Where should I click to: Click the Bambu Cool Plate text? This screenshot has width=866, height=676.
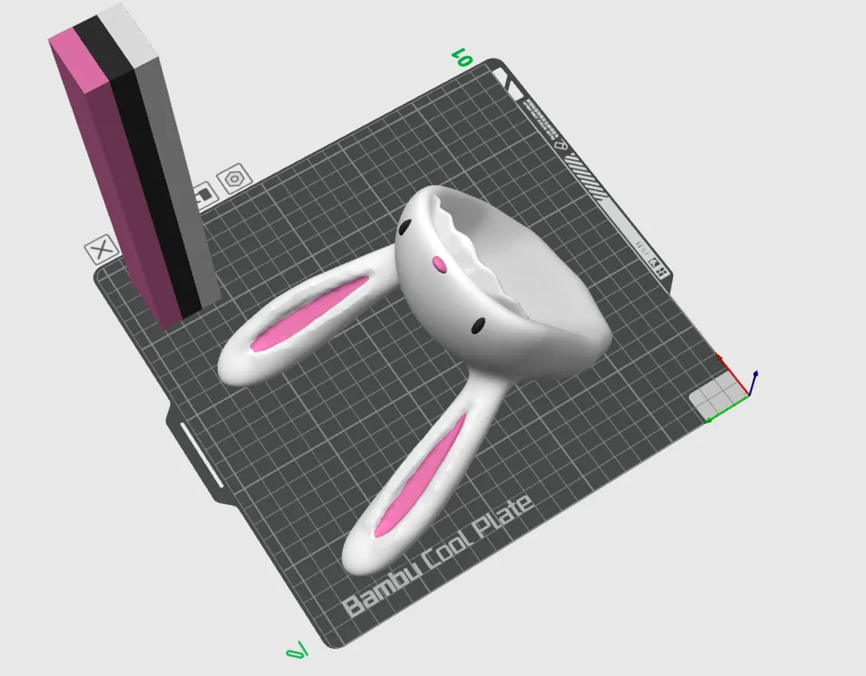[437, 555]
